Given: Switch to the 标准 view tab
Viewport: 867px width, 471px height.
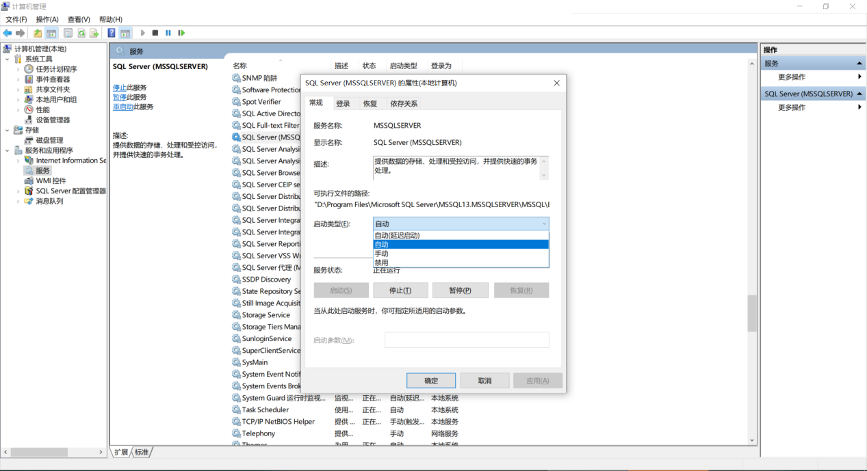Looking at the screenshot, I should tap(142, 453).
